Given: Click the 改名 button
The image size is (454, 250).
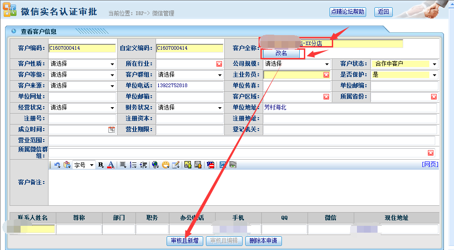Looking at the screenshot, I should click(281, 53).
